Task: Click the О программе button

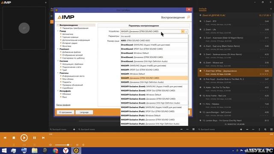Action: [x=66, y=112]
